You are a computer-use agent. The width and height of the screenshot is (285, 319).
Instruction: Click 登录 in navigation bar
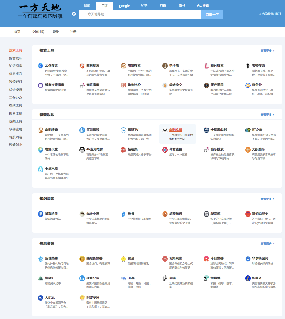coord(56,32)
